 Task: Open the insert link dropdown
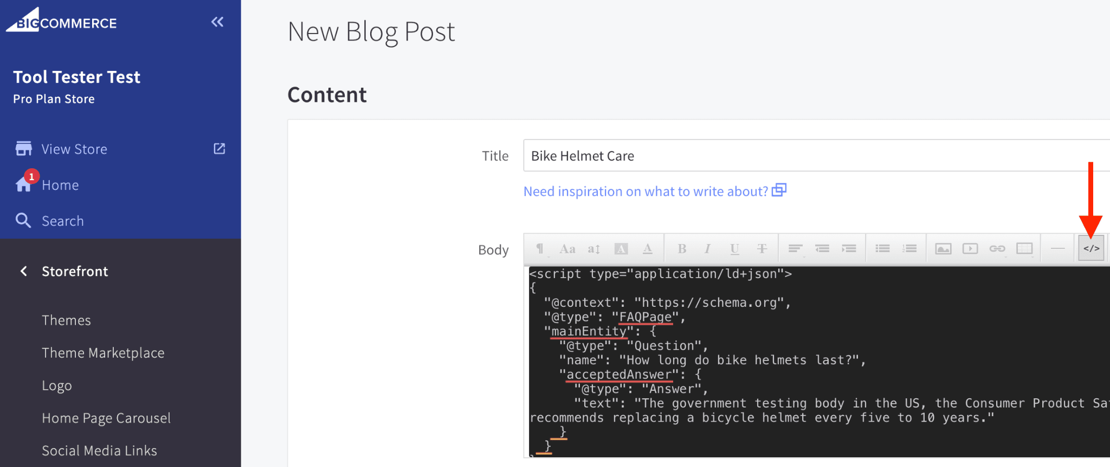click(x=997, y=248)
